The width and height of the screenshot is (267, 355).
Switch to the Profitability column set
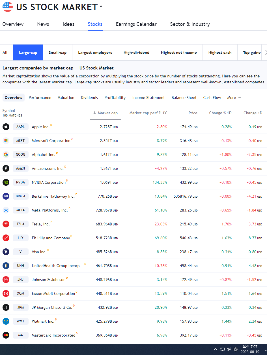click(115, 98)
